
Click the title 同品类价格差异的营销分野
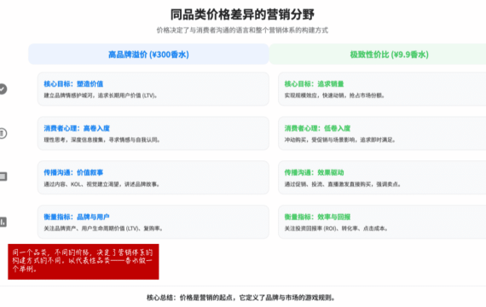(x=242, y=14)
